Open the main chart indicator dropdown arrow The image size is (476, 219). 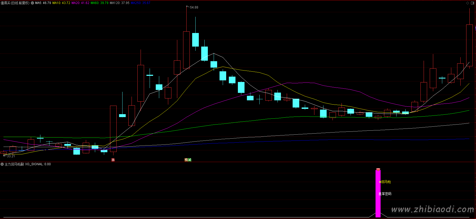click(32, 3)
